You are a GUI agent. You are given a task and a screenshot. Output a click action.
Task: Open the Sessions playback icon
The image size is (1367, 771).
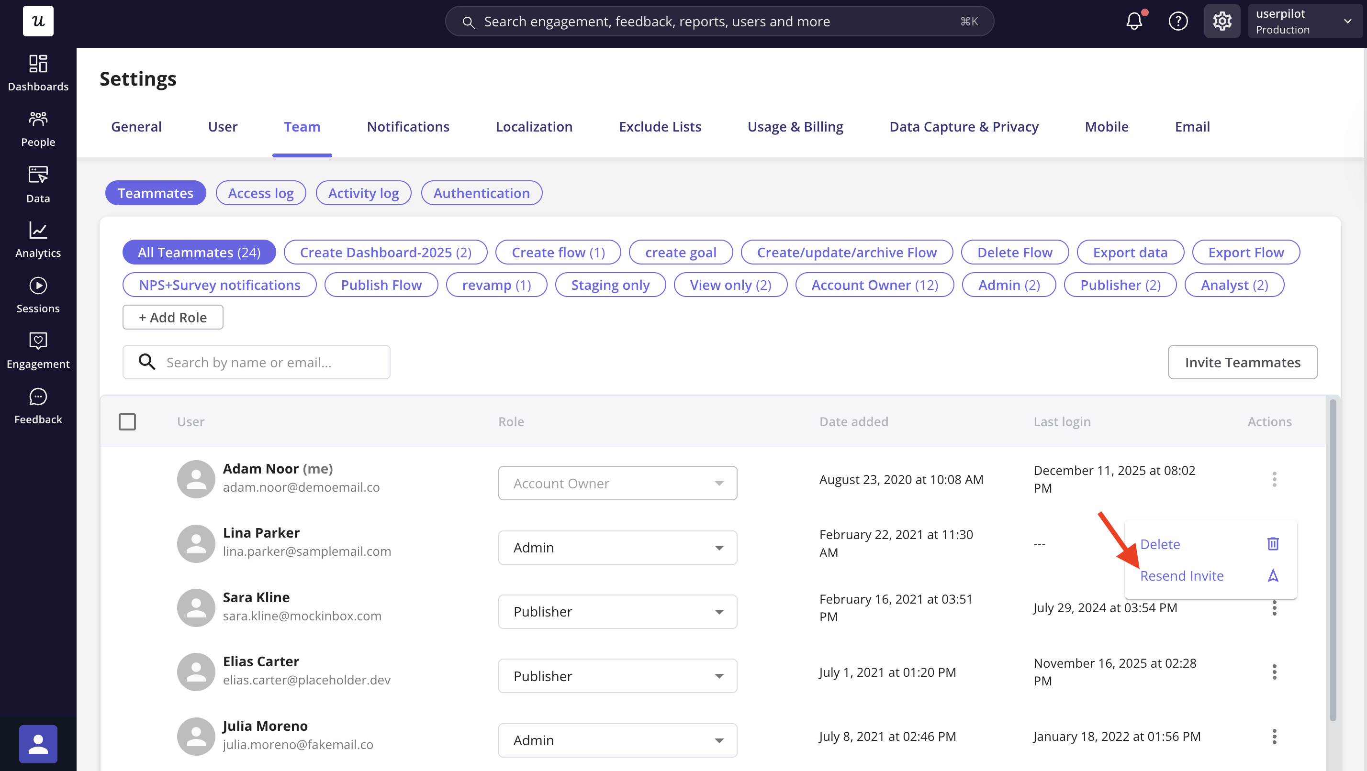[38, 285]
